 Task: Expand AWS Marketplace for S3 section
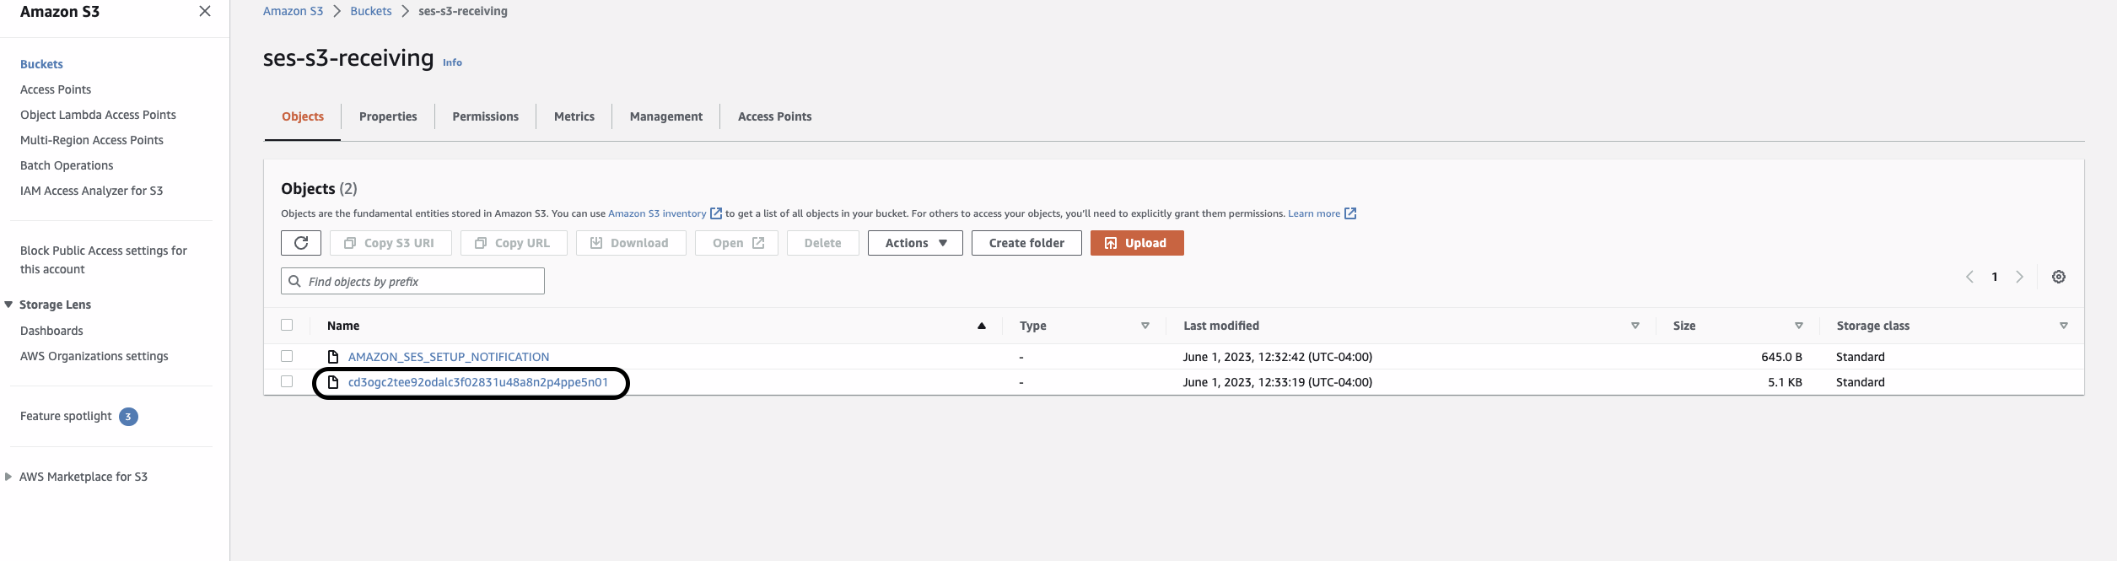(8, 477)
